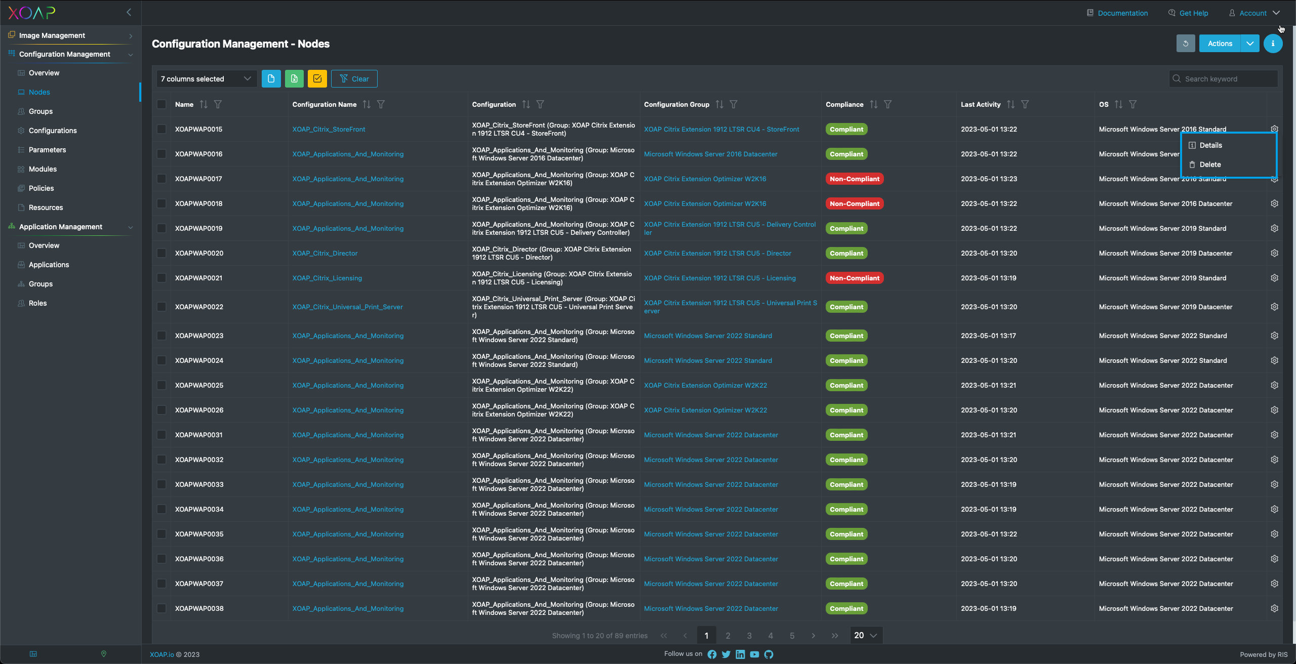This screenshot has width=1296, height=664.
Task: Collapse Application Management section
Action: pyautogui.click(x=71, y=227)
